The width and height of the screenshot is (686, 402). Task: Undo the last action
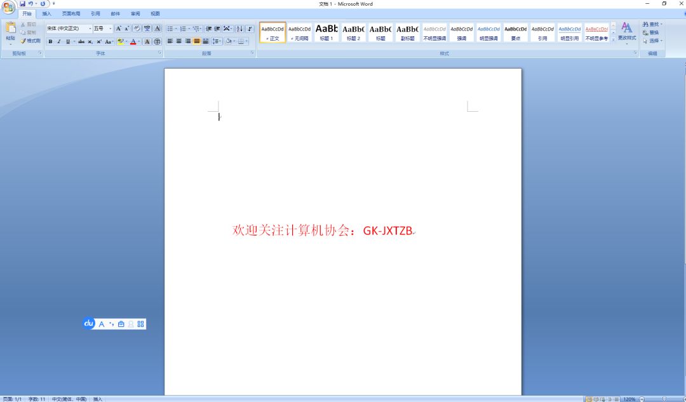[x=30, y=4]
